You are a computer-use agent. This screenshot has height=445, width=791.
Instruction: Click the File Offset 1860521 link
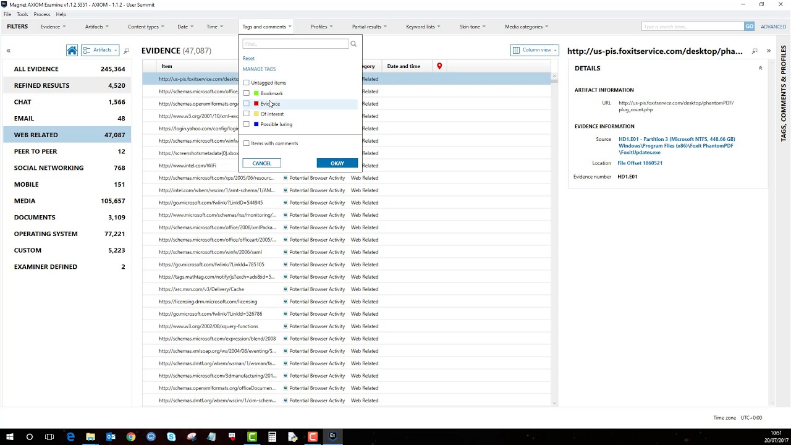[640, 163]
